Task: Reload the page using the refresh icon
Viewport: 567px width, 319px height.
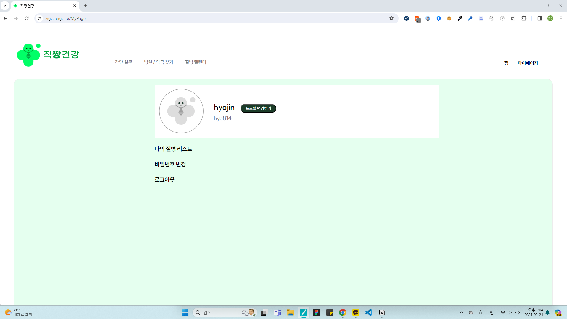Action: coord(27,18)
